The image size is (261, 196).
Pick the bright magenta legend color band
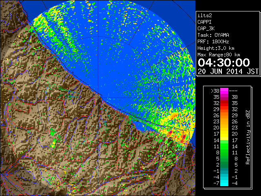point(224,91)
